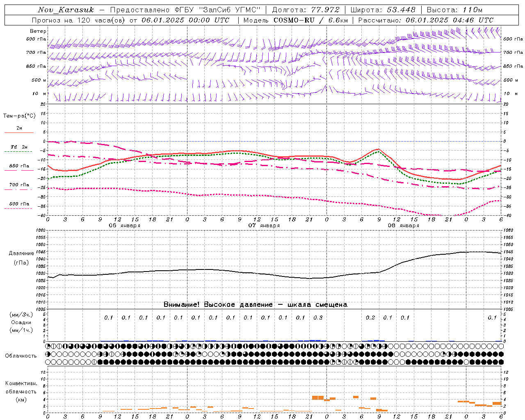Click the 10 м wind level label on left
525x420 pixels.
pos(40,94)
